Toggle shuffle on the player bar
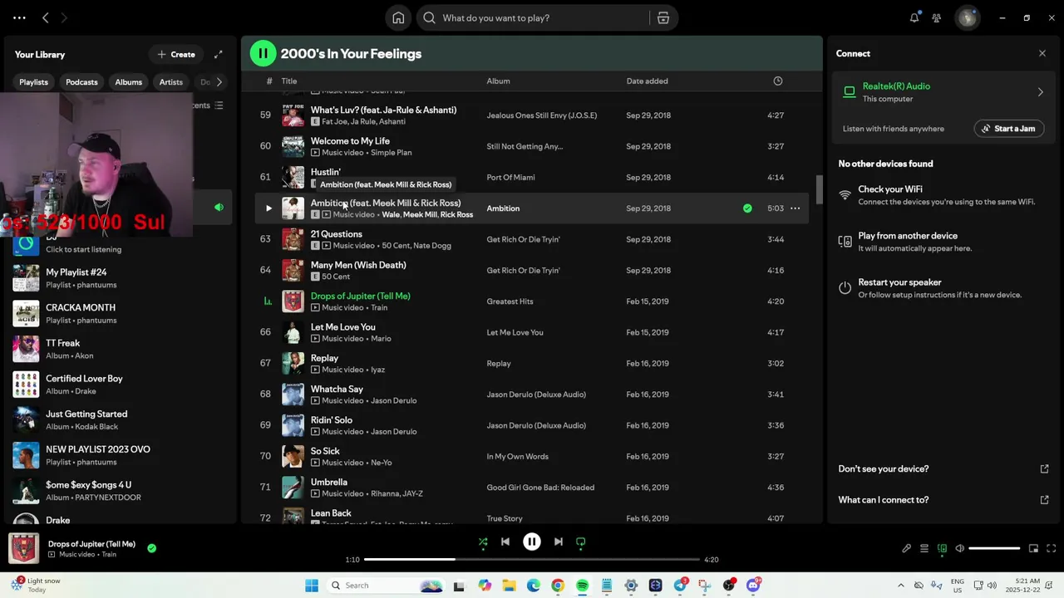This screenshot has width=1064, height=598. [483, 542]
